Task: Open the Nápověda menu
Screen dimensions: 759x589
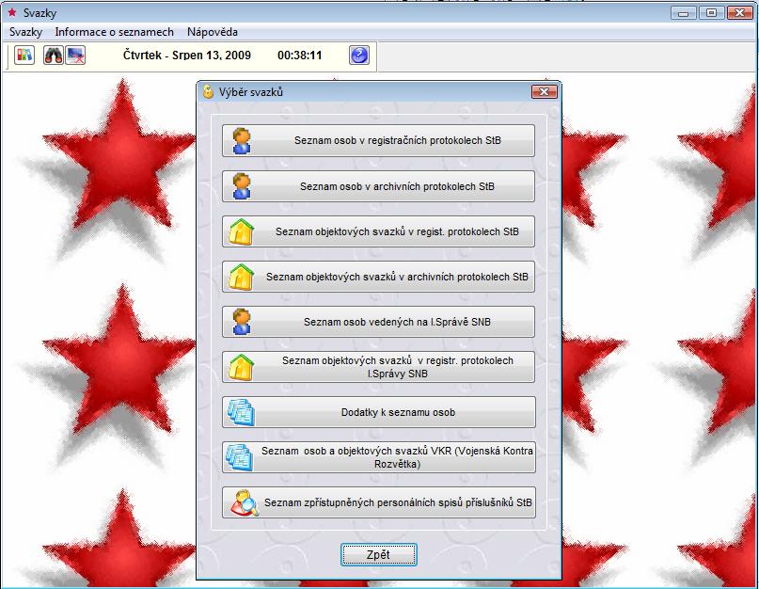Action: coord(213,32)
